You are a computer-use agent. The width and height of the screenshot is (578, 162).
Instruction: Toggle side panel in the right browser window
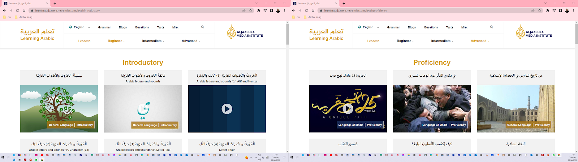tap(561, 10)
